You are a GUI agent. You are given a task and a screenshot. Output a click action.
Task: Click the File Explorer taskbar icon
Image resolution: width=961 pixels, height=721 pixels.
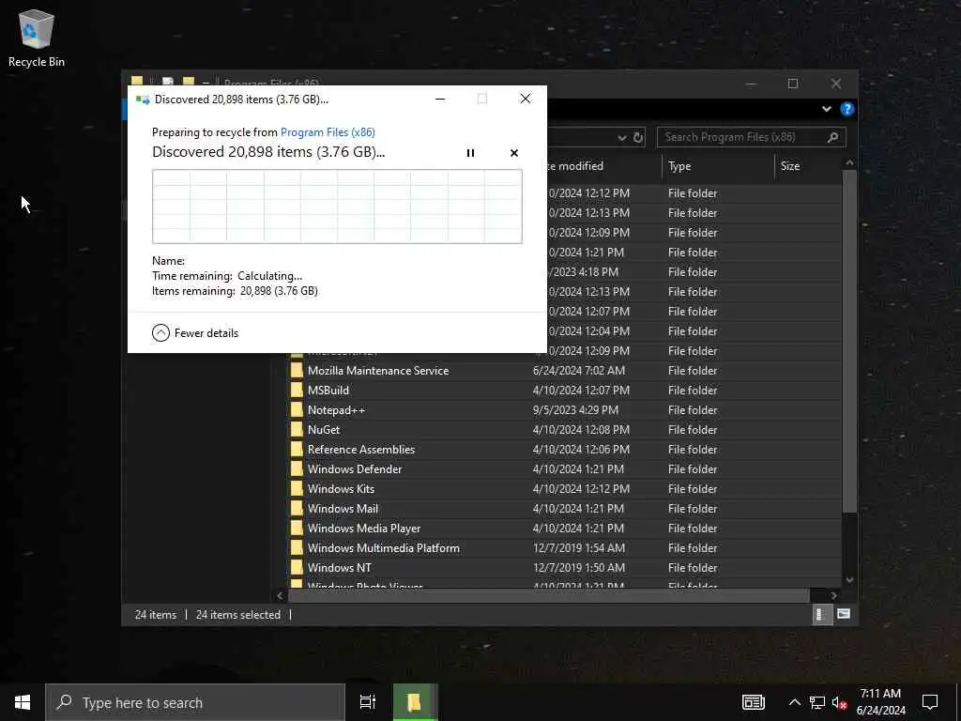[414, 702]
